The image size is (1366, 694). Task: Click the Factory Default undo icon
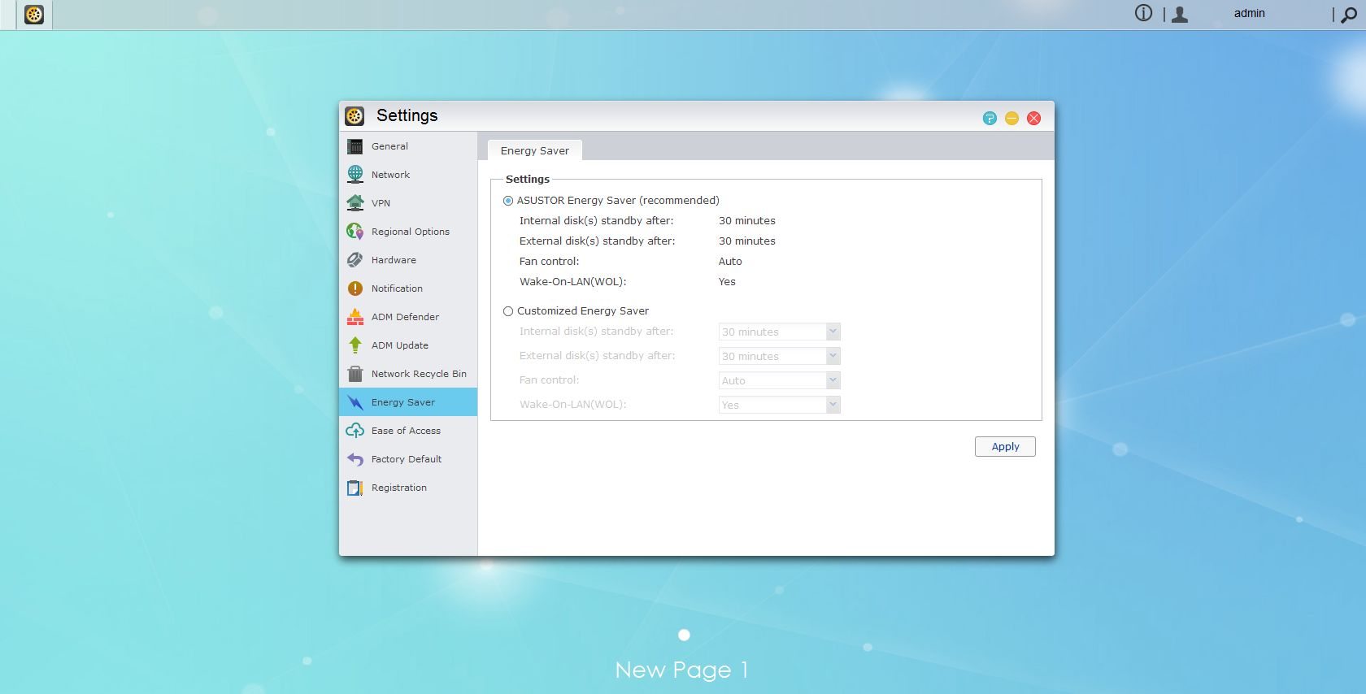click(355, 459)
